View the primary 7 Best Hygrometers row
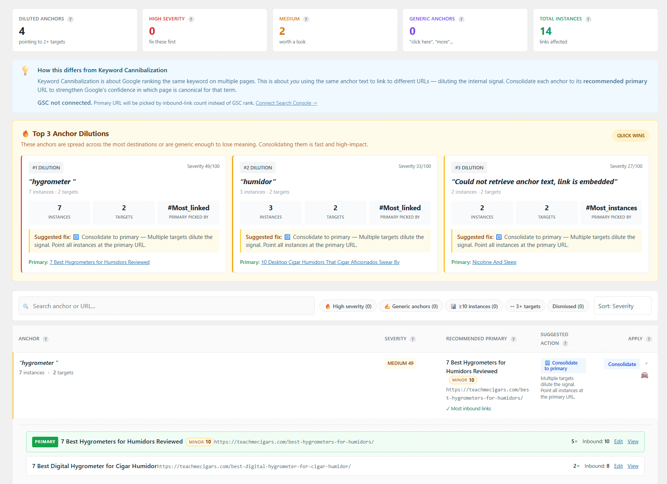Screen dimensions: 667x484 pos(633,442)
